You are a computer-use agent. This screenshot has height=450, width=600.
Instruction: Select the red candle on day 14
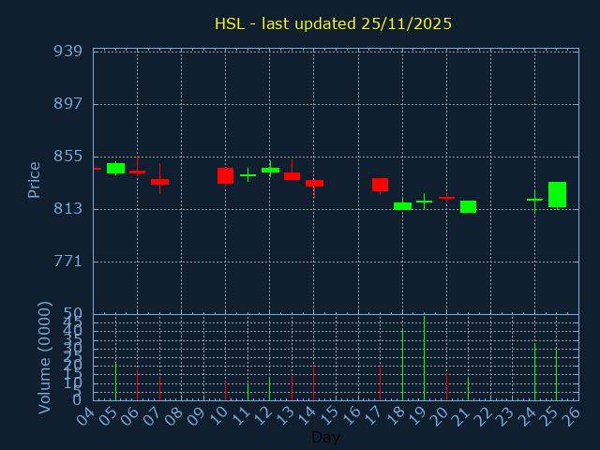pos(314,183)
